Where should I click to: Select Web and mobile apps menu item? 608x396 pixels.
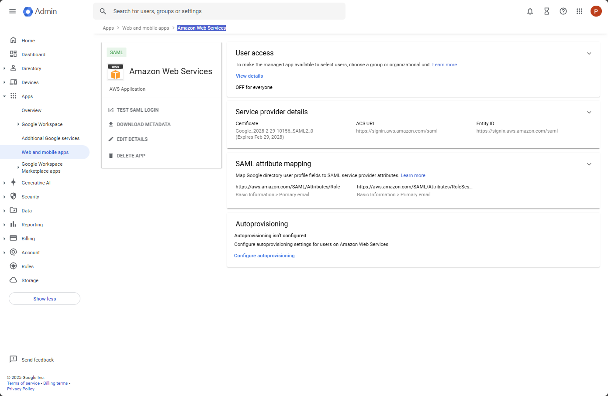[x=45, y=152]
